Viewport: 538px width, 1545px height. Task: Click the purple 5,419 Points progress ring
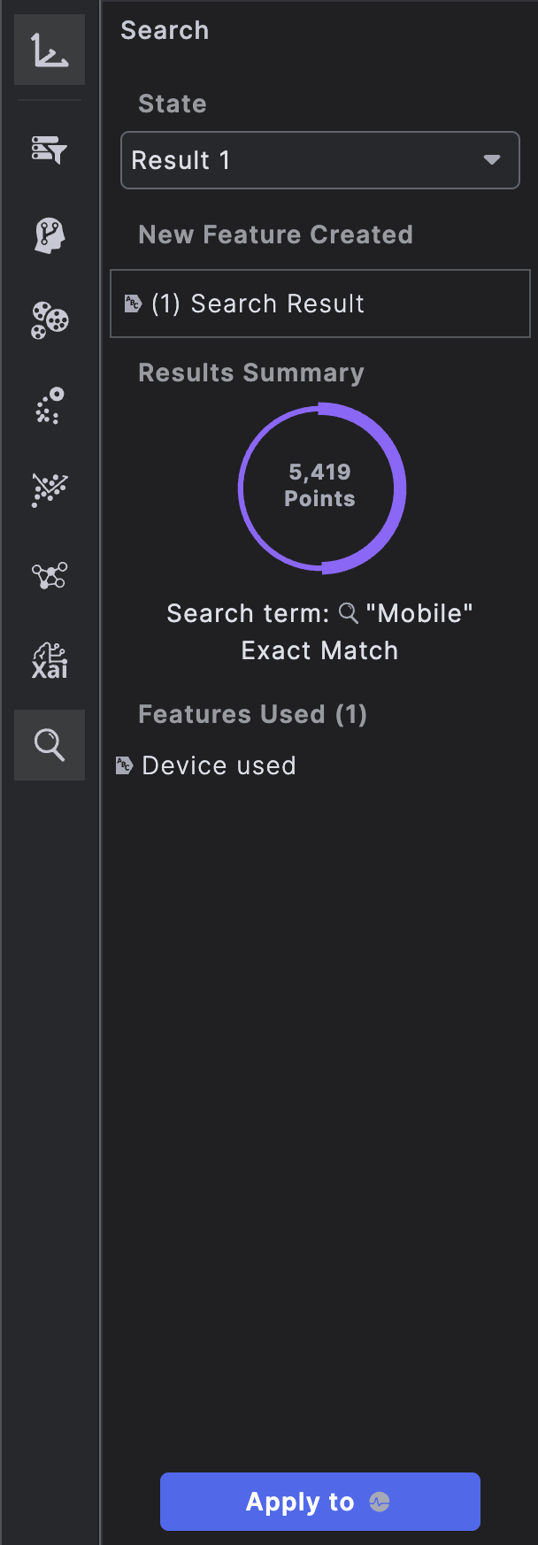coord(320,488)
